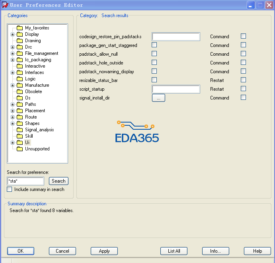Minimize the User Preferences Editor window
Screen dimensions: 275x263
pos(251,5)
